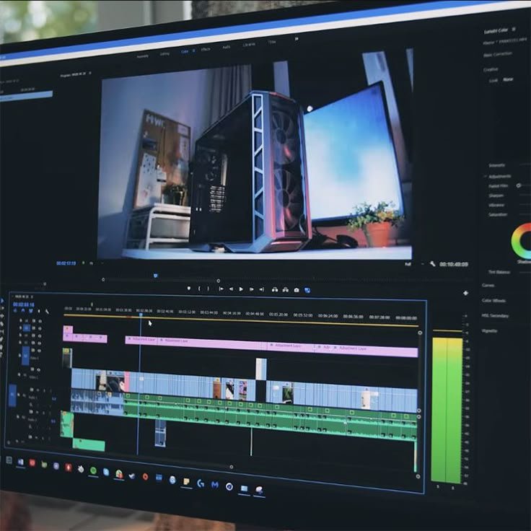This screenshot has width=531, height=531.
Task: Click the Windows Start button on taskbar
Action: 9,460
